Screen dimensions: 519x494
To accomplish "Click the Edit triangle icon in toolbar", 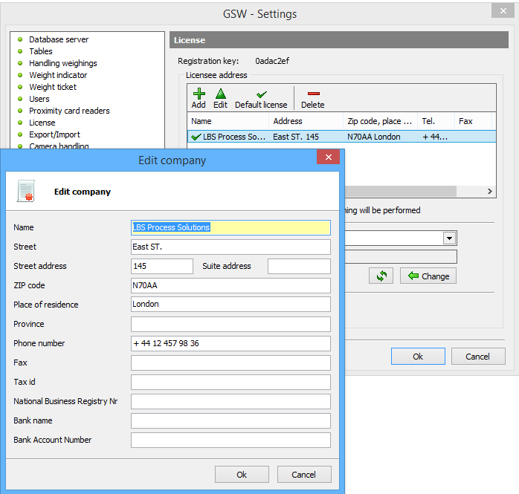I will click(x=220, y=94).
